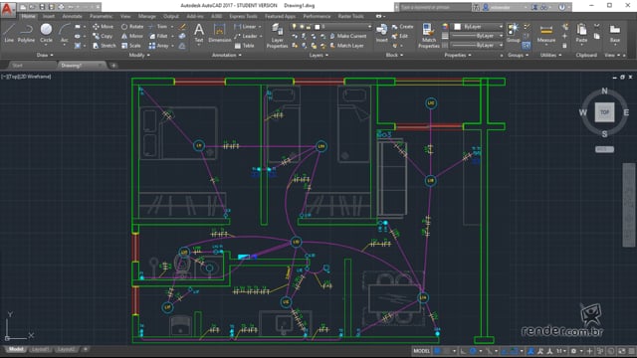Activate the Scale command

pos(131,46)
